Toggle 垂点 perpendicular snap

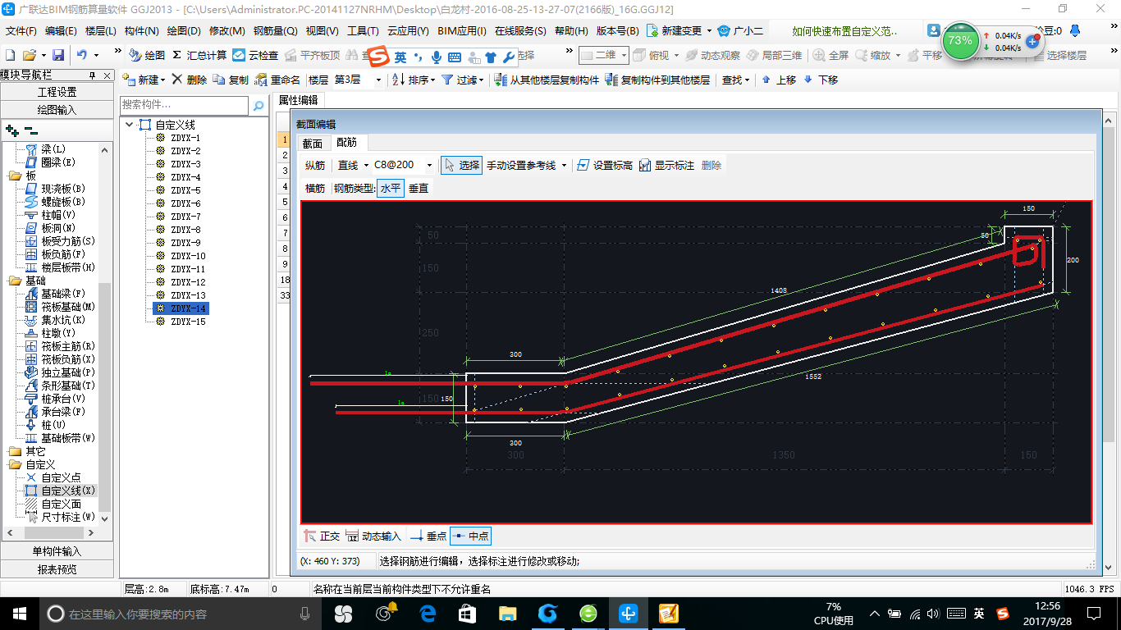(428, 536)
